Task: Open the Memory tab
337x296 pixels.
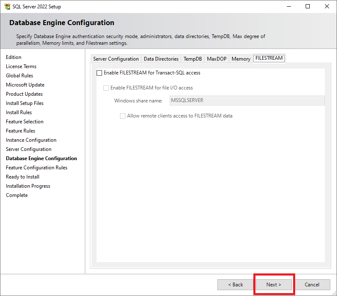Action: 241,59
